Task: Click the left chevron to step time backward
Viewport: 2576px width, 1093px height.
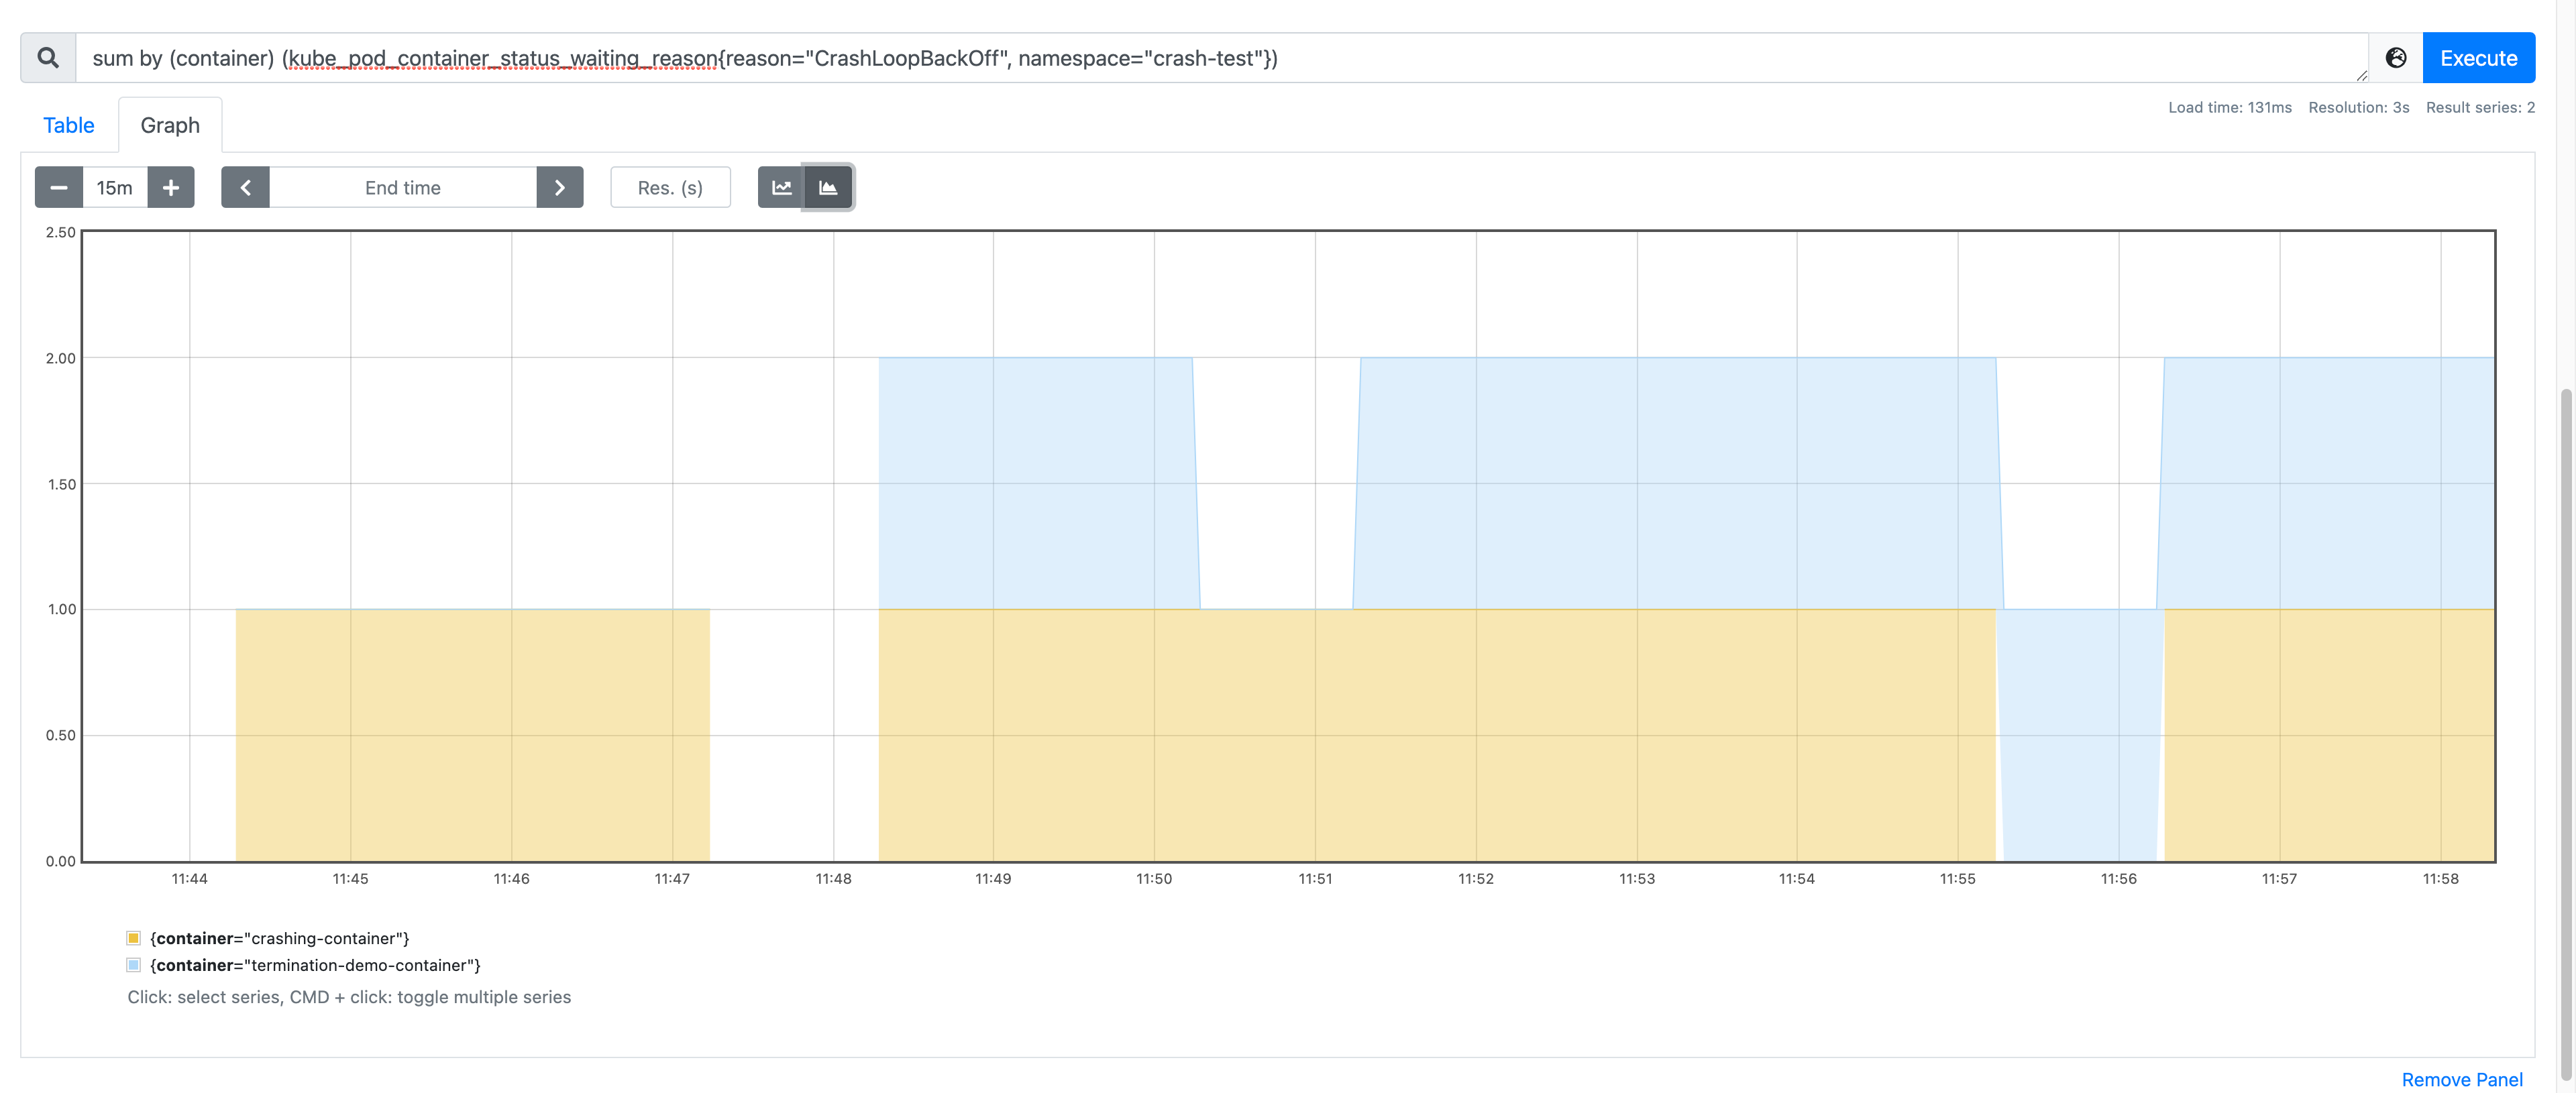Action: coord(245,187)
